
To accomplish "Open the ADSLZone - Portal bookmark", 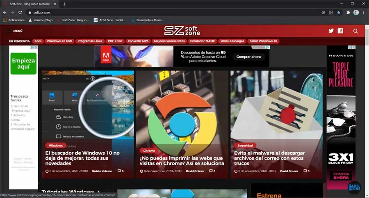I will (x=109, y=20).
